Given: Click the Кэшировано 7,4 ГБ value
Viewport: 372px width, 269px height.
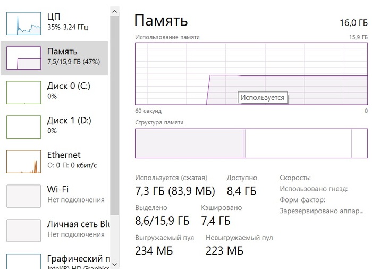Looking at the screenshot, I should (x=216, y=221).
